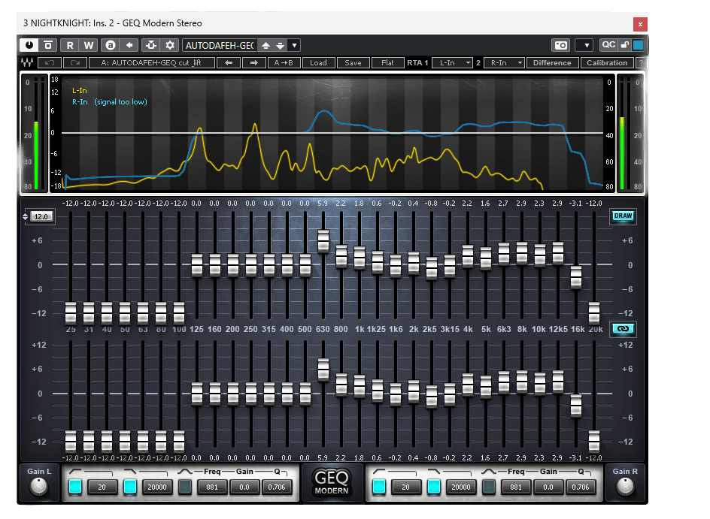Undo the last Waves plugin change
Viewport: 710px width, 519px height.
50,63
